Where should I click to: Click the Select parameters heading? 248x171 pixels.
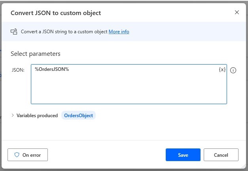pyautogui.click(x=35, y=53)
